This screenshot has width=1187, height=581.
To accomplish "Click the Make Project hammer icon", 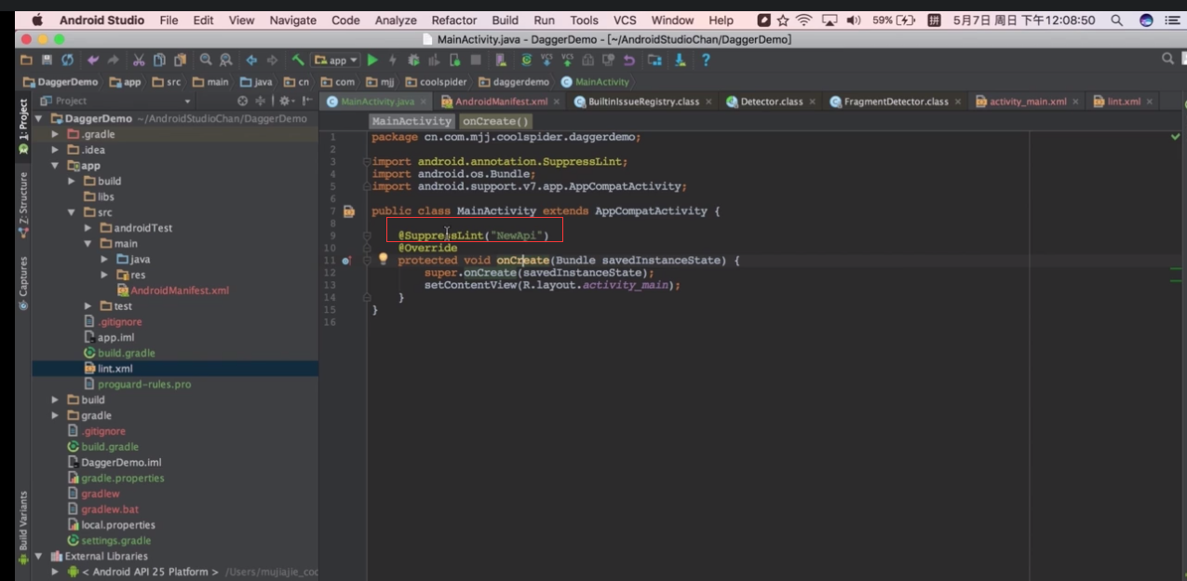I will (x=298, y=60).
